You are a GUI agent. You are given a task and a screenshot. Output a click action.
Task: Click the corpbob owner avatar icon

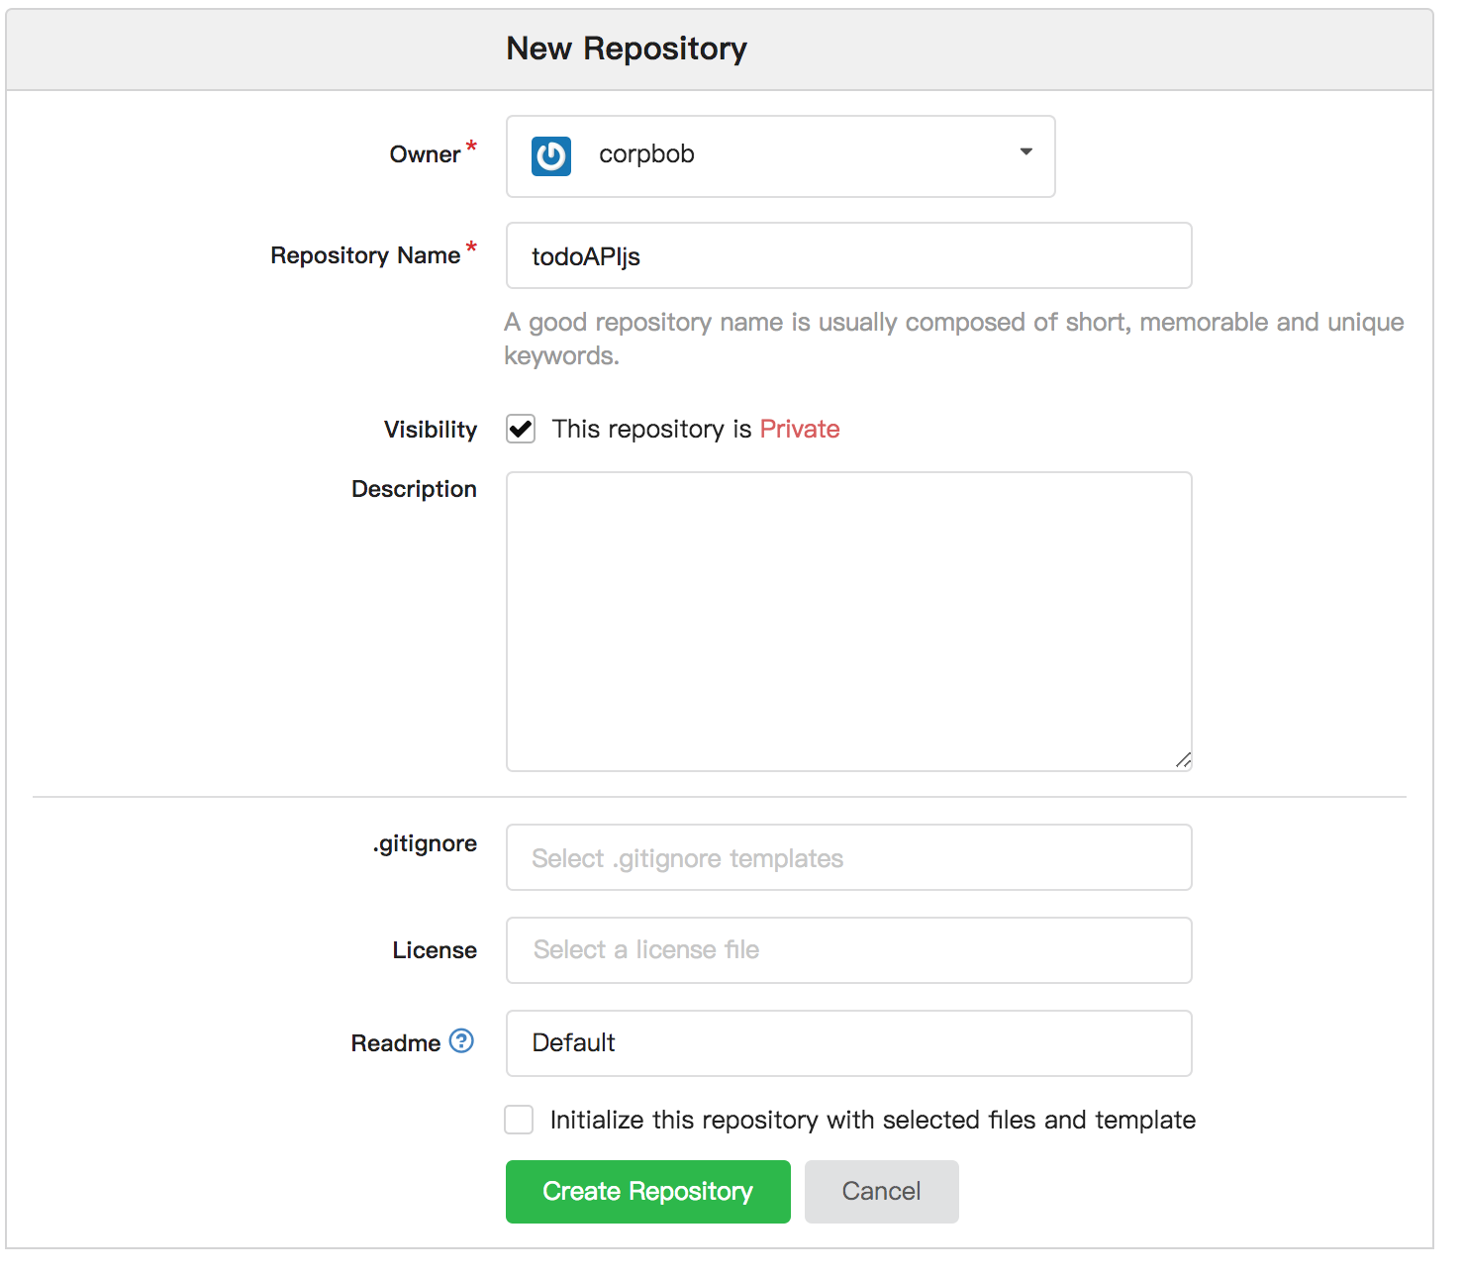(551, 156)
